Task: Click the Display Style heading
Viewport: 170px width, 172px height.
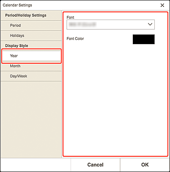Action: [x=16, y=46]
